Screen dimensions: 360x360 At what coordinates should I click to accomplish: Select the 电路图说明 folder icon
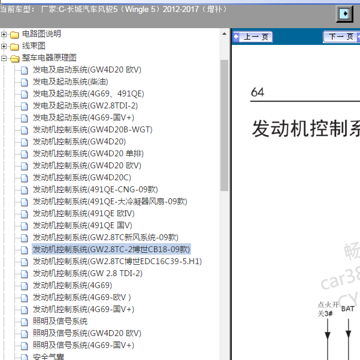click(x=14, y=35)
